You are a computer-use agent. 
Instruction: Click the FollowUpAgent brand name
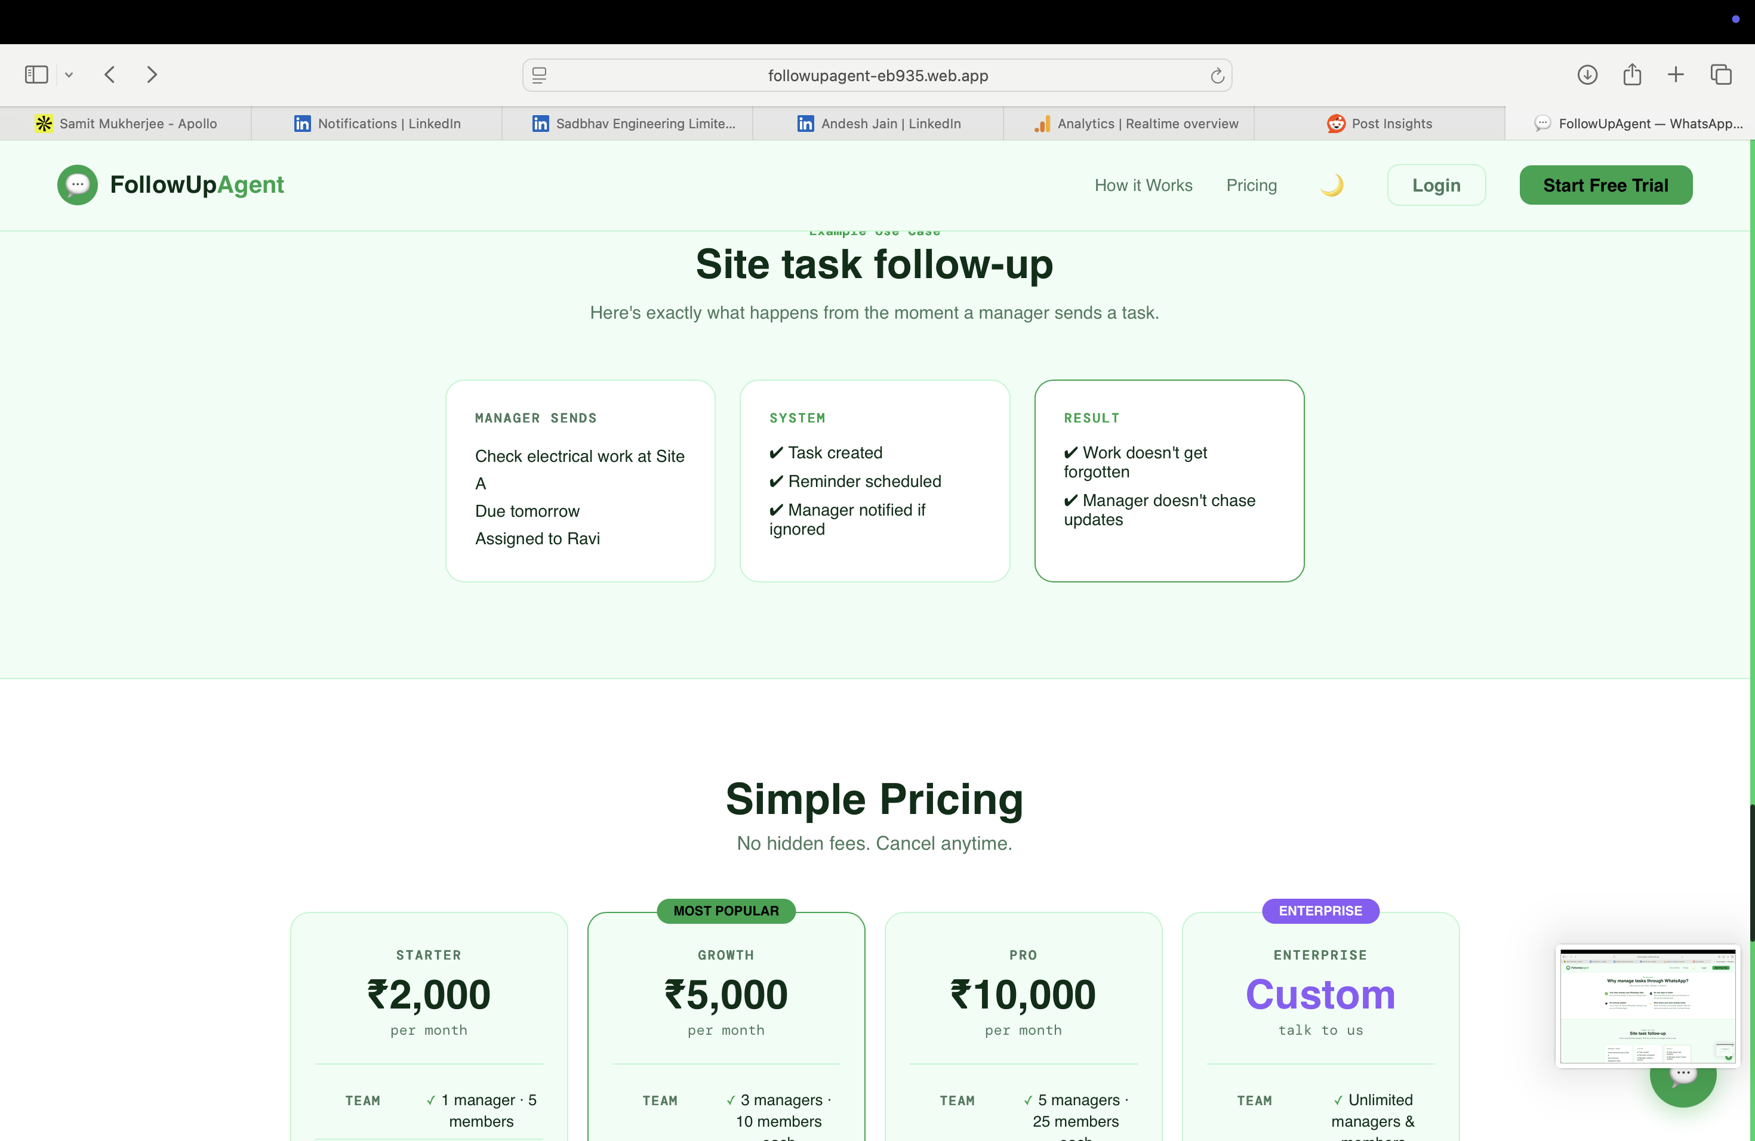(x=196, y=184)
